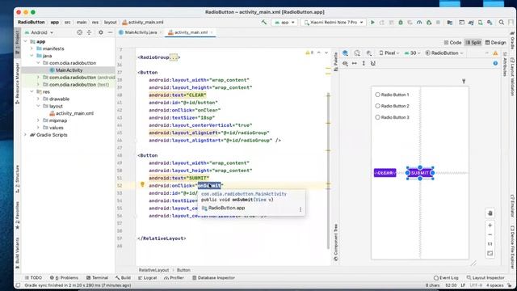Open the Project Structure folder icon
The image size is (517, 291).
coord(449,23)
